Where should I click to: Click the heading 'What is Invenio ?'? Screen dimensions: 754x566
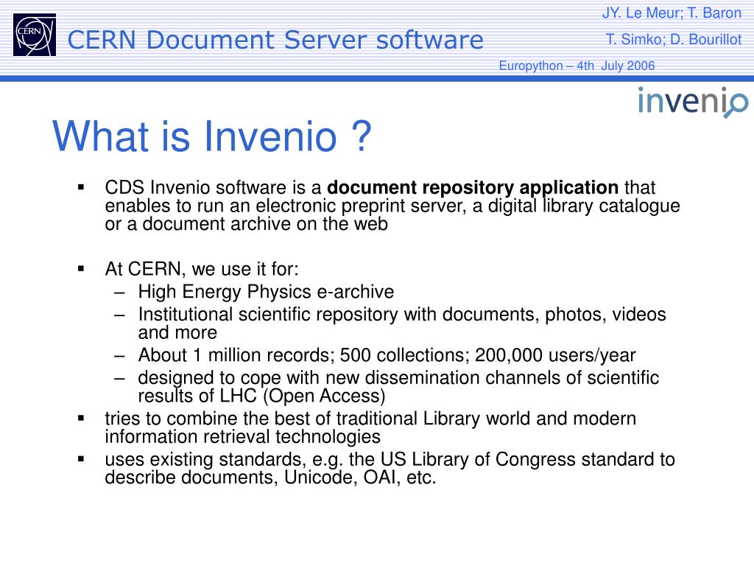(x=212, y=136)
